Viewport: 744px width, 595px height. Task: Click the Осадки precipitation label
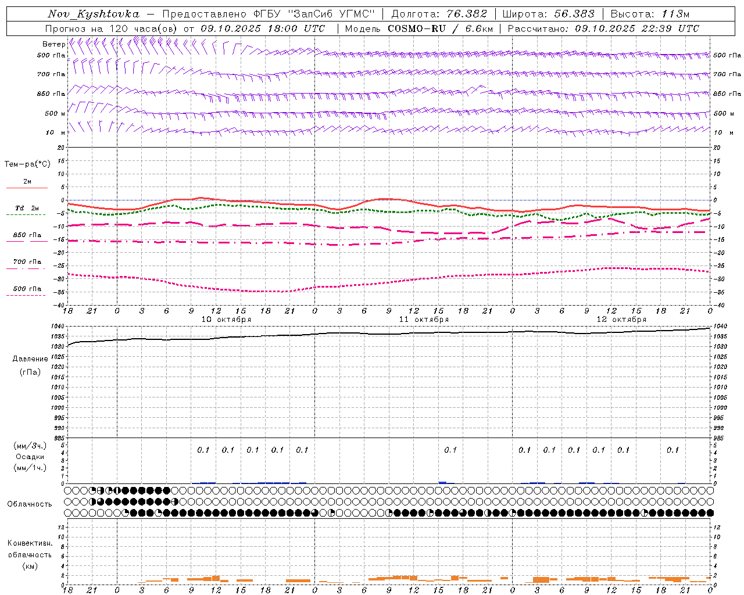pyautogui.click(x=30, y=457)
